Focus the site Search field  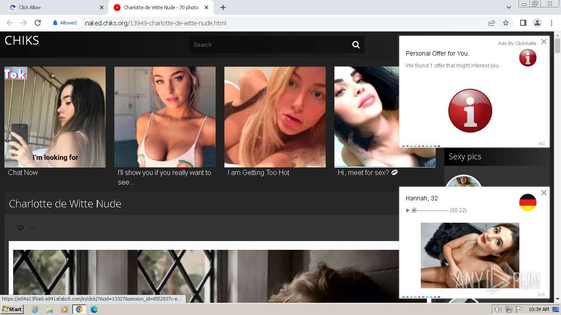(268, 45)
